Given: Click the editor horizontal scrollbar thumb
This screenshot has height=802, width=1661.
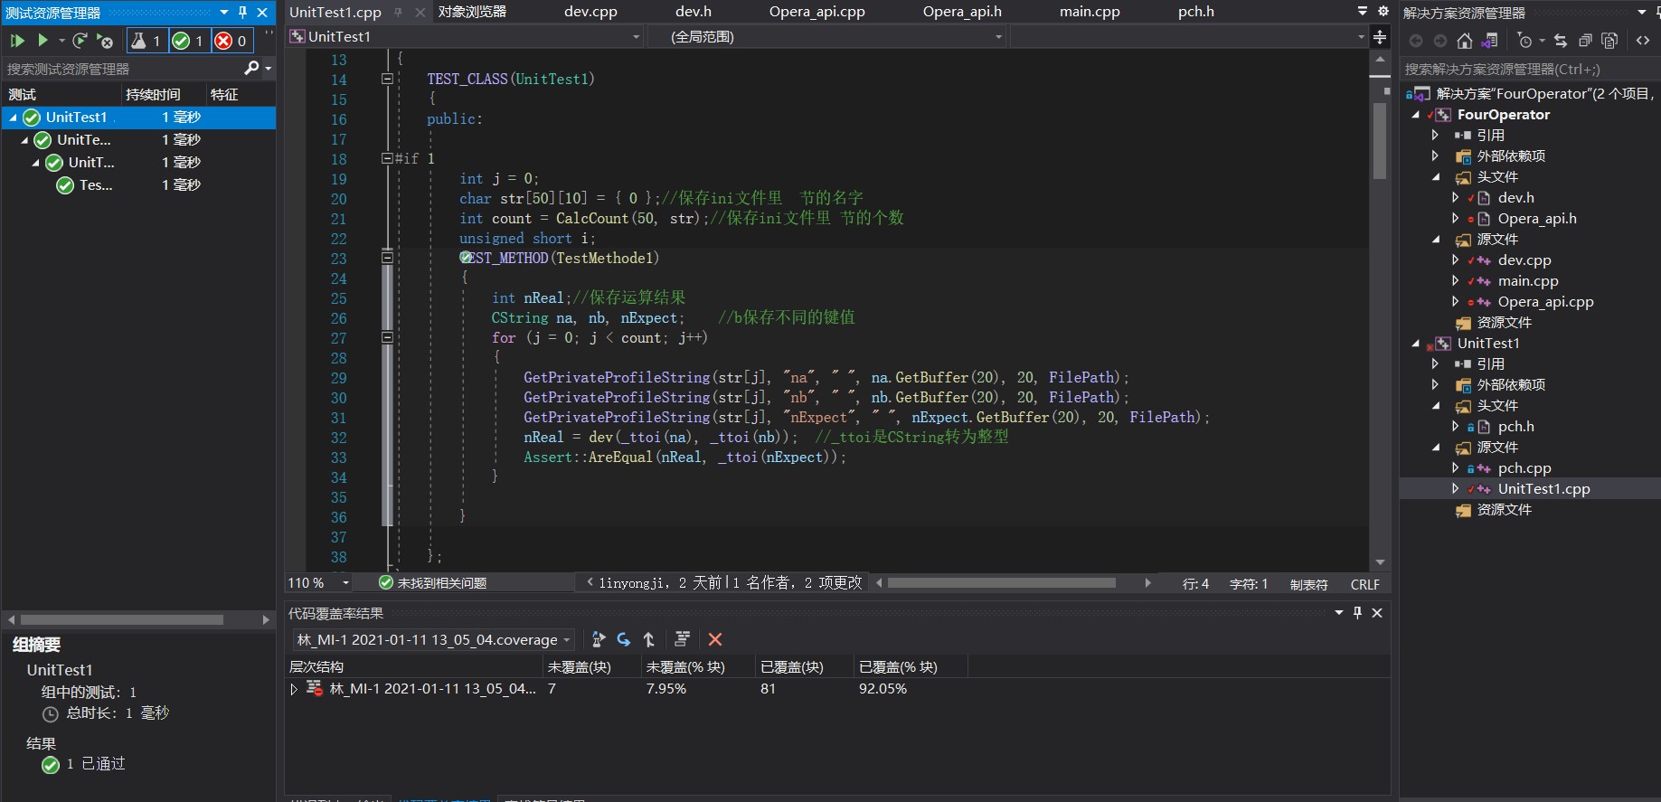Looking at the screenshot, I should pos(1001,583).
